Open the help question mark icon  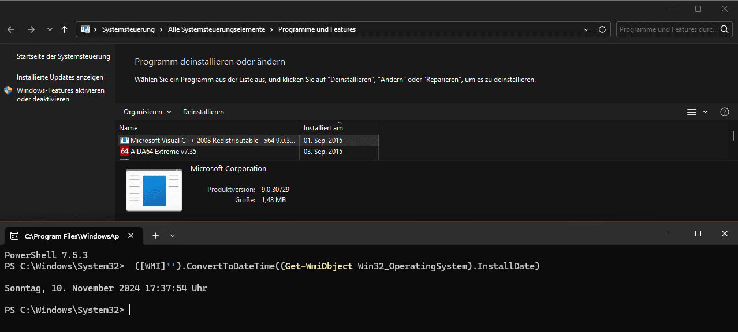(x=725, y=112)
